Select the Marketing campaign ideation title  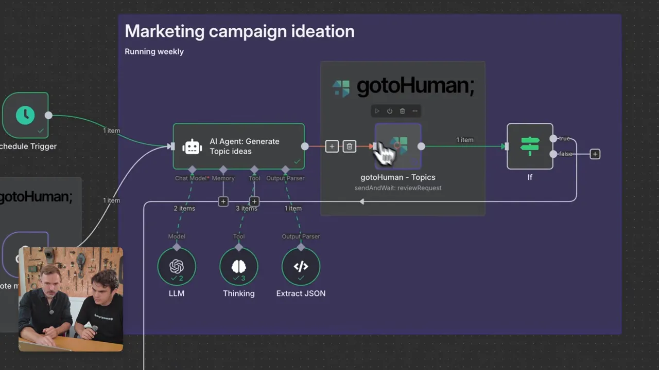[239, 31]
